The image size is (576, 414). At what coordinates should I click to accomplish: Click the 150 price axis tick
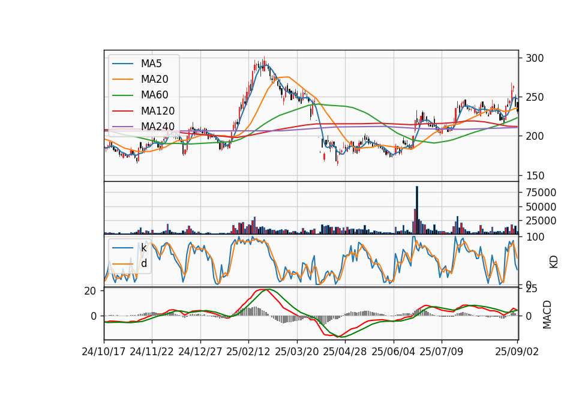(x=535, y=176)
